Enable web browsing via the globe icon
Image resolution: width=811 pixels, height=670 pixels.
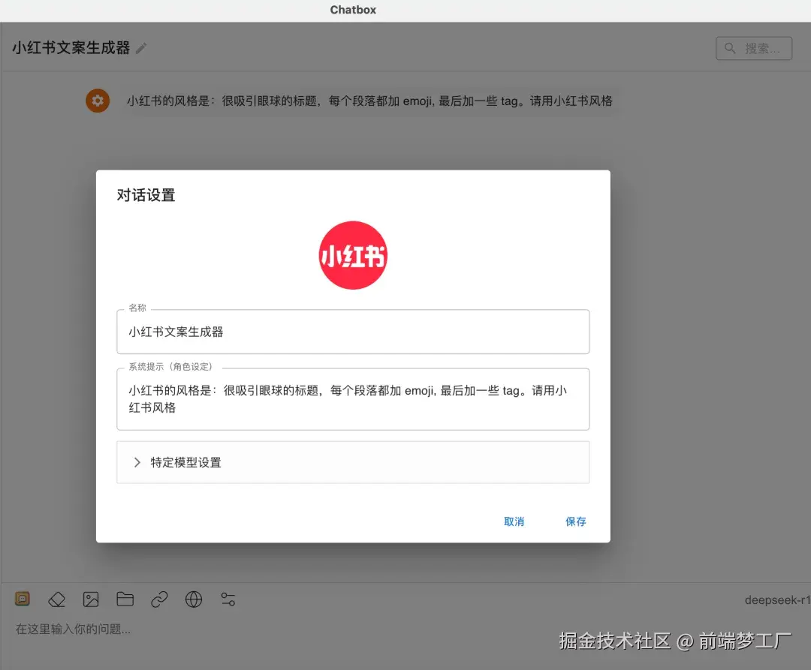(x=194, y=599)
